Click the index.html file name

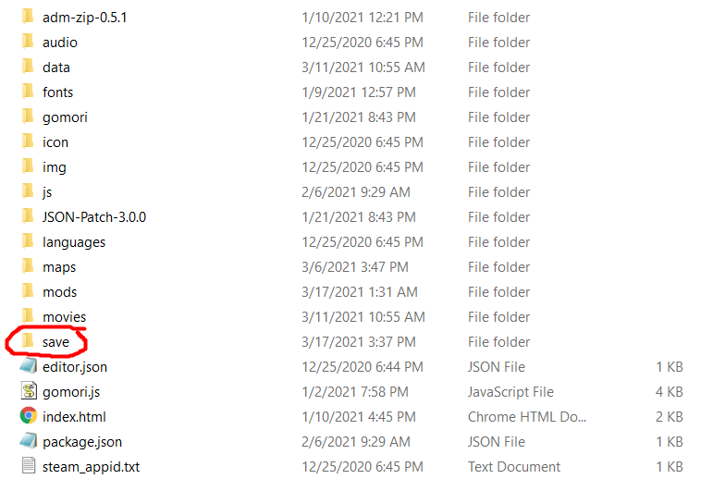click(x=75, y=416)
